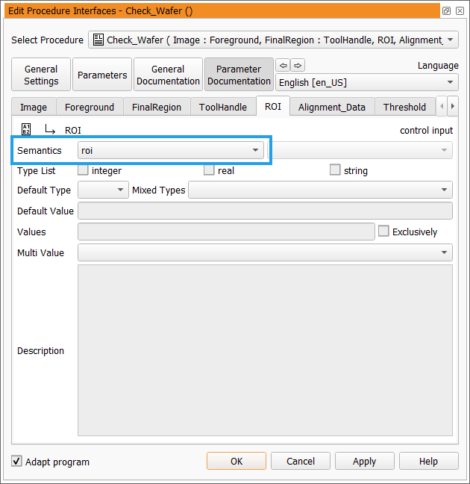The width and height of the screenshot is (470, 484).
Task: Click the next arrow icon beside Parameter Documentation
Action: point(298,65)
